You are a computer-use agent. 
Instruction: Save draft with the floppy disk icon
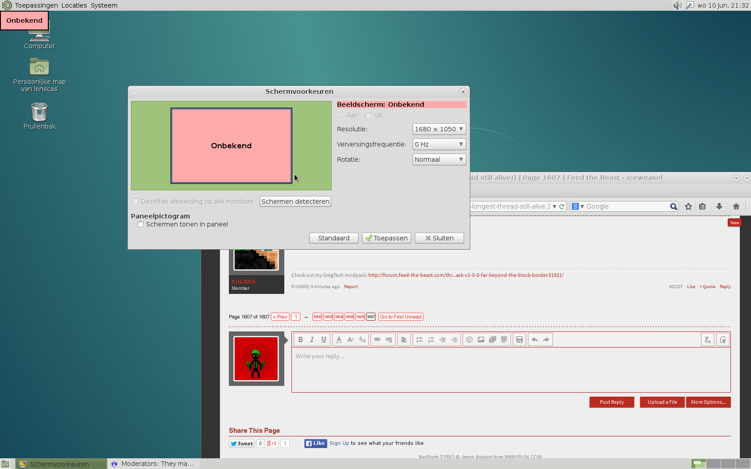click(519, 339)
